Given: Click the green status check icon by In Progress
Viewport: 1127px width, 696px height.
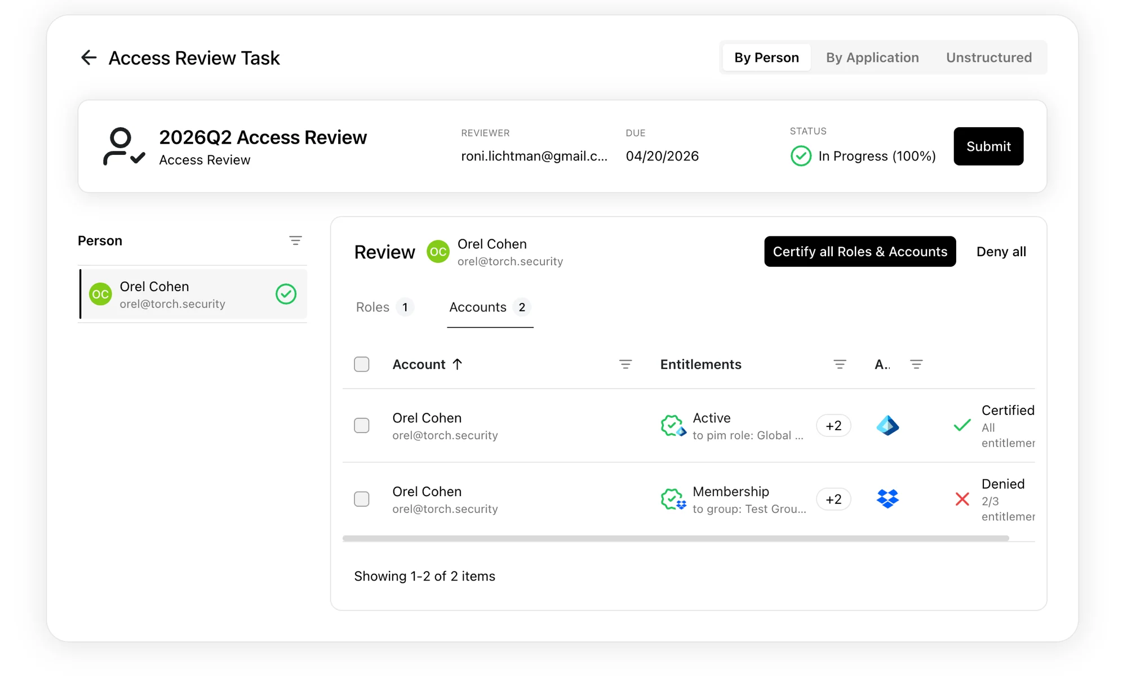Looking at the screenshot, I should pyautogui.click(x=801, y=156).
